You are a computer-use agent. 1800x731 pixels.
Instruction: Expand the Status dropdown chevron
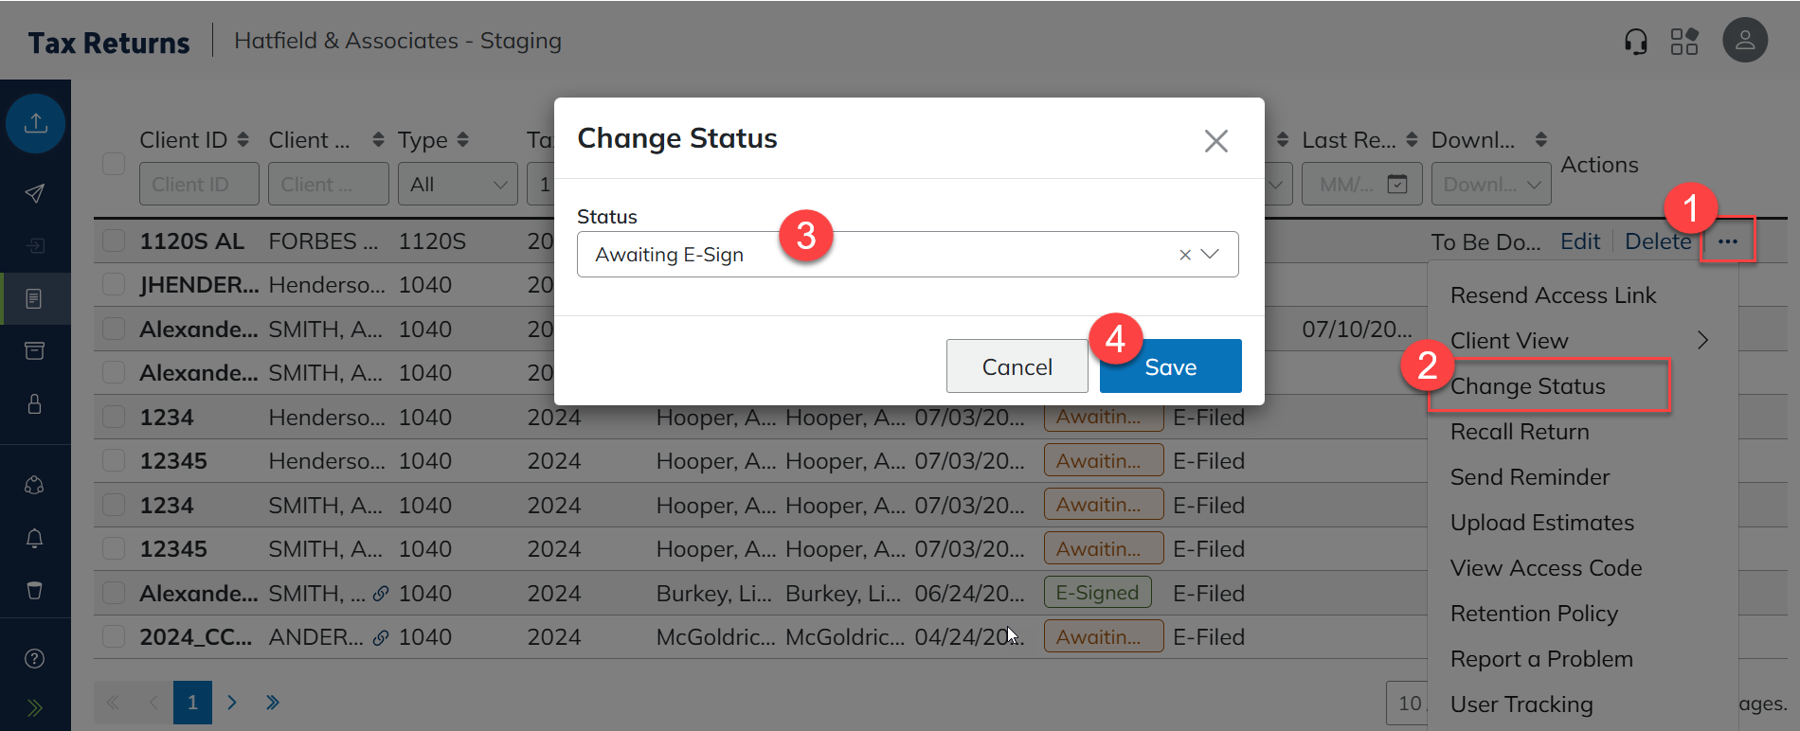[x=1210, y=254]
